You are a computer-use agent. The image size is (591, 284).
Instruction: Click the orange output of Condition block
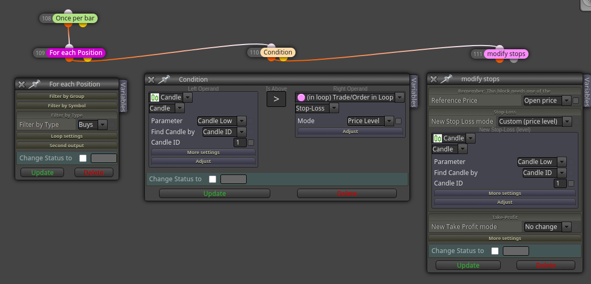[x=271, y=58]
